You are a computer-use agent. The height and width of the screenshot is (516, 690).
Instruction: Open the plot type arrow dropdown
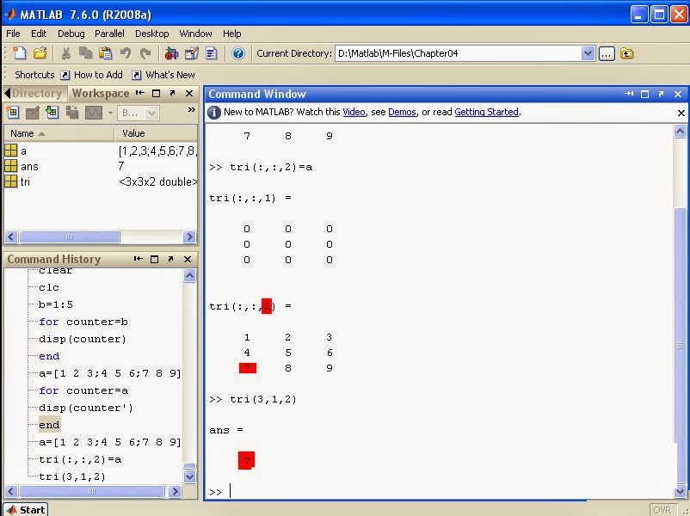[110, 113]
